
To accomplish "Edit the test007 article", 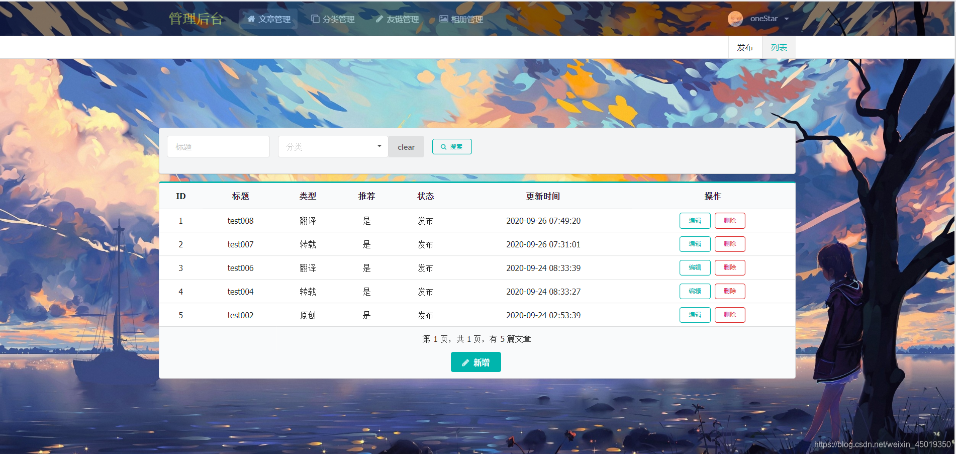I will [695, 244].
